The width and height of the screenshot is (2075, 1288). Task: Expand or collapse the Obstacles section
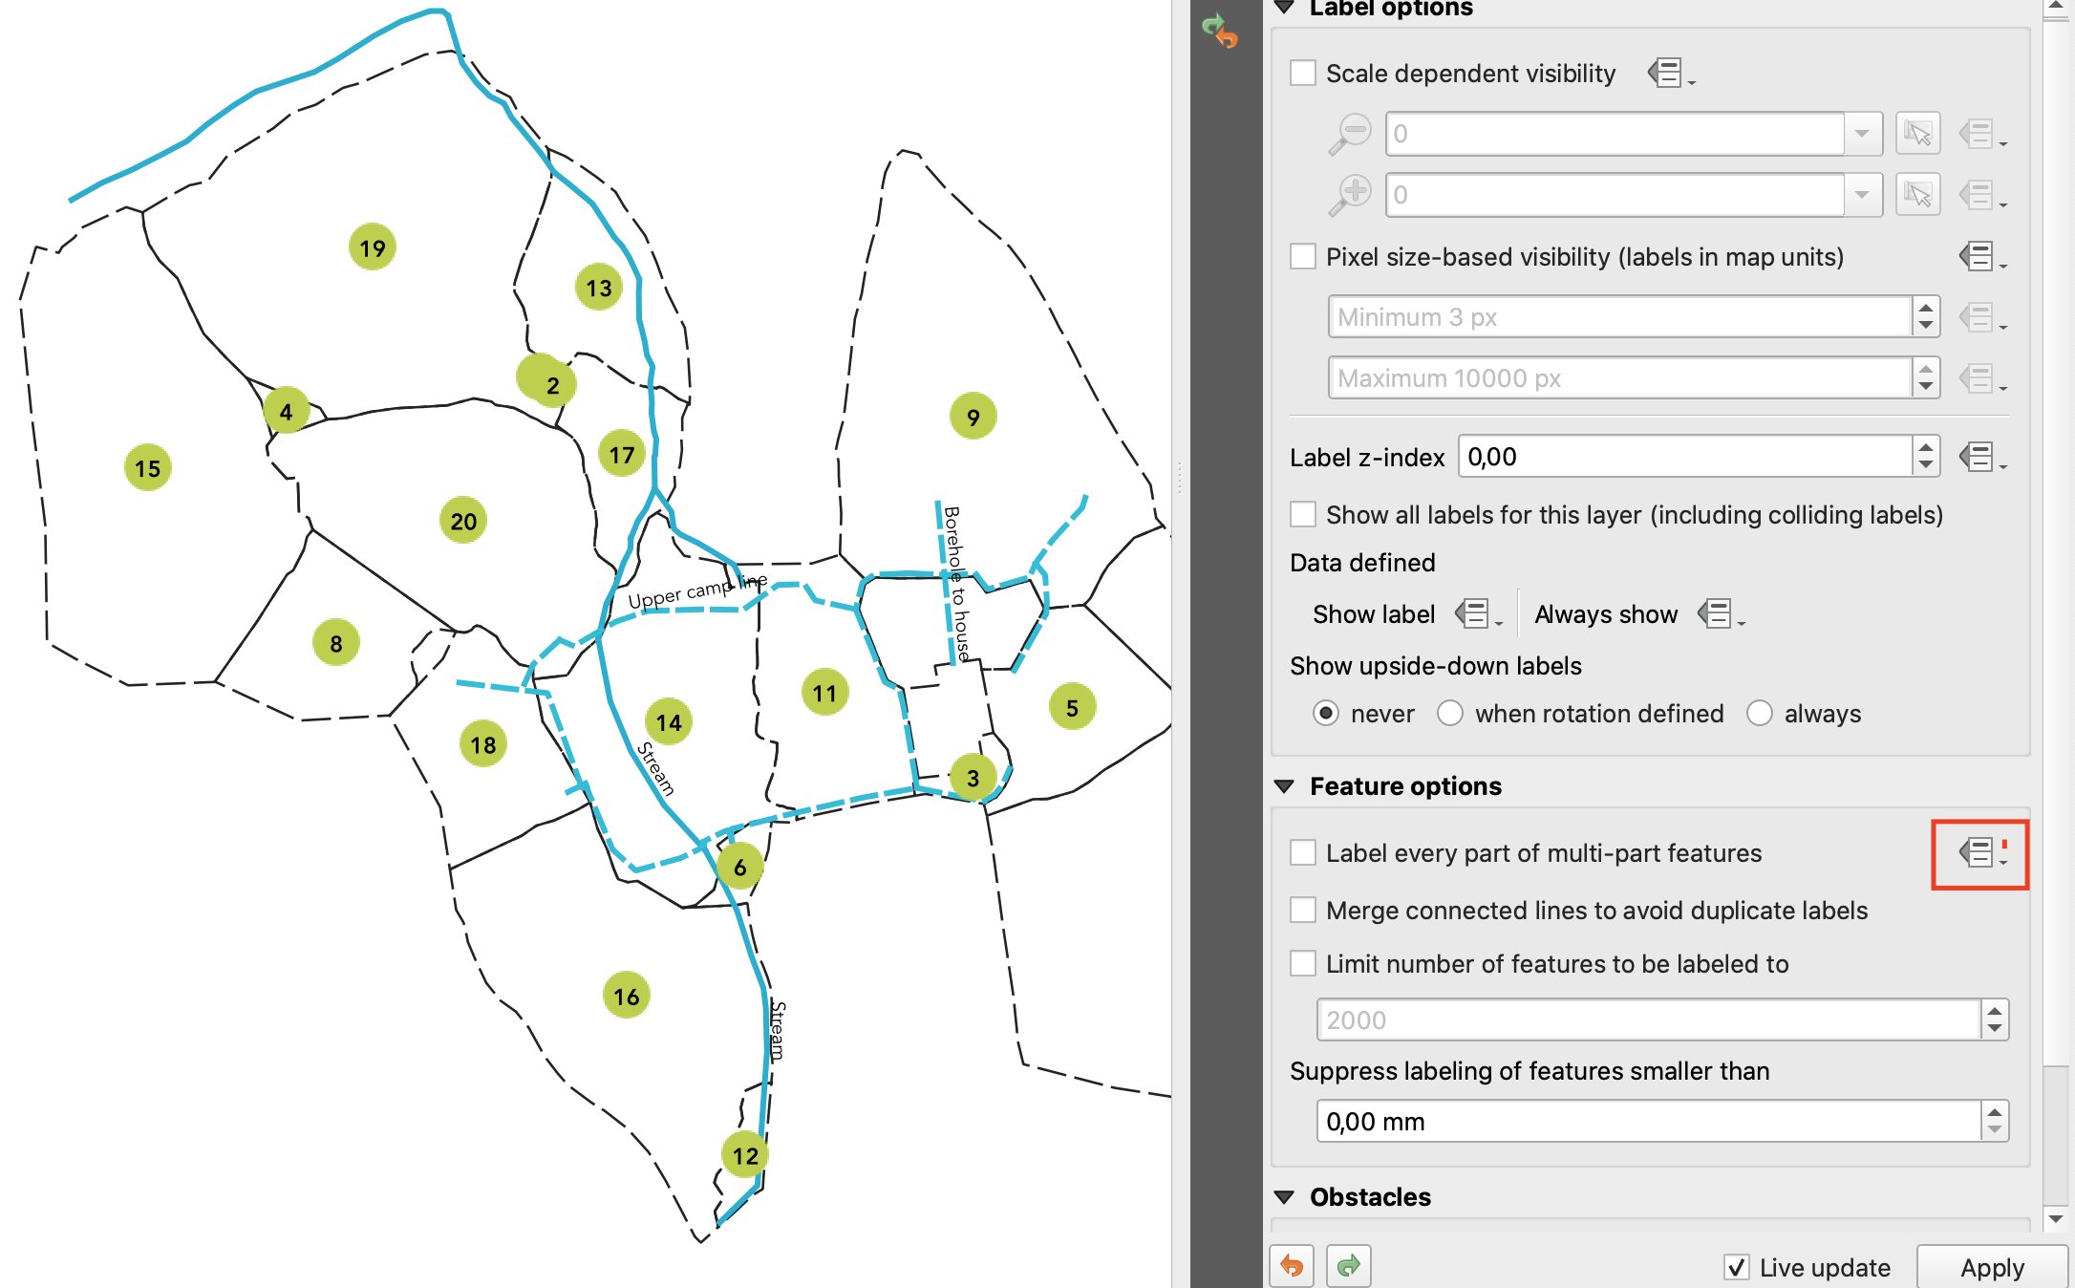[x=1285, y=1197]
